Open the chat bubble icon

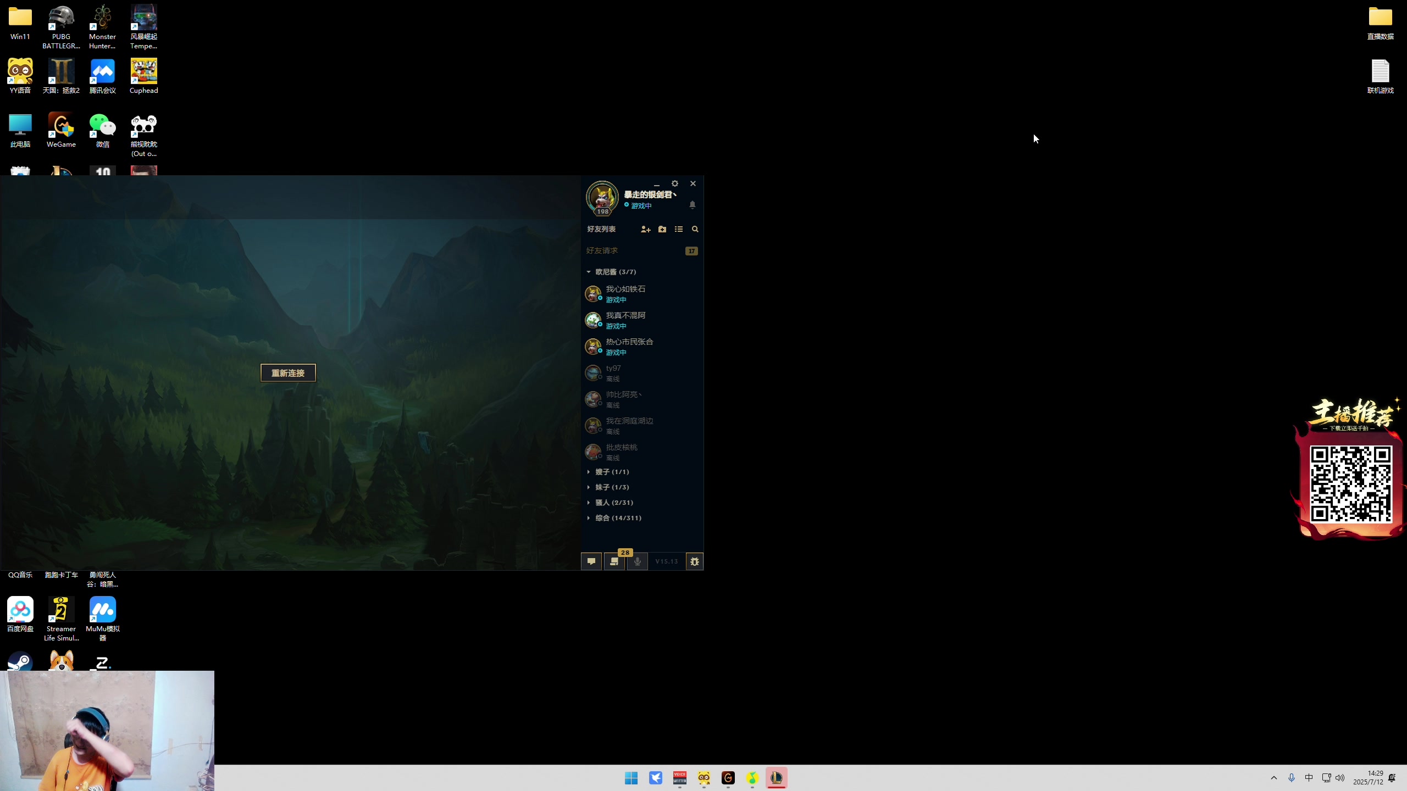click(591, 561)
